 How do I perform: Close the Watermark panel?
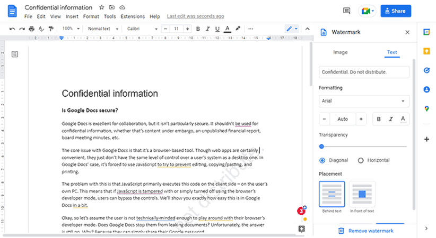click(407, 32)
